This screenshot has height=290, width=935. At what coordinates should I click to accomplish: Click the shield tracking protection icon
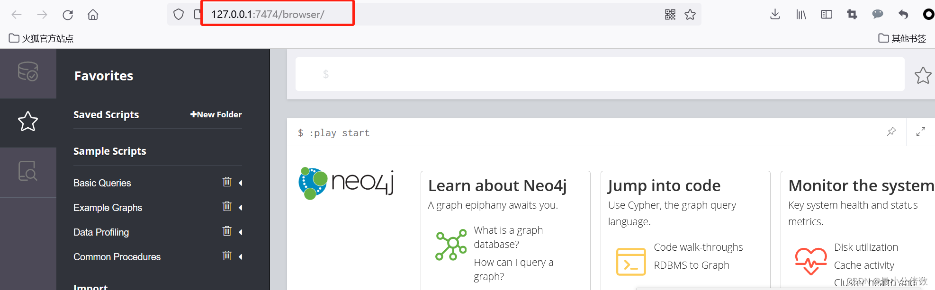click(179, 14)
